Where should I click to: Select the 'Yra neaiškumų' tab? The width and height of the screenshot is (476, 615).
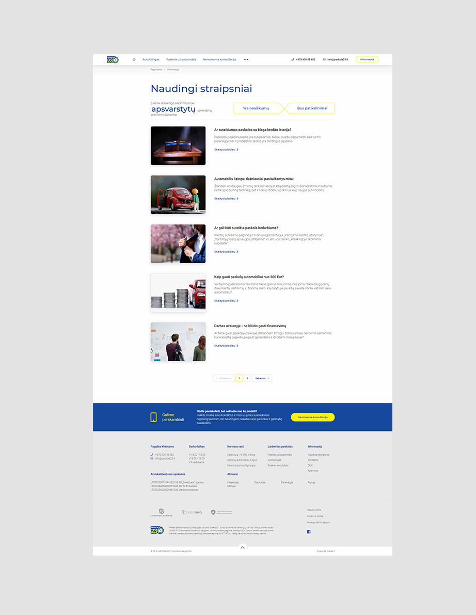[x=256, y=108]
